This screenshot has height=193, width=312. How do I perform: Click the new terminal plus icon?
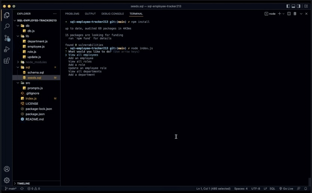279,13
